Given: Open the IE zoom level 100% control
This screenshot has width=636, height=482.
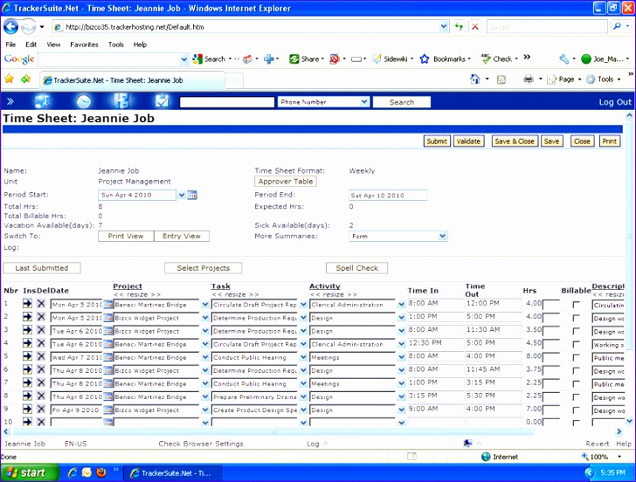Looking at the screenshot, I should coord(602,457).
